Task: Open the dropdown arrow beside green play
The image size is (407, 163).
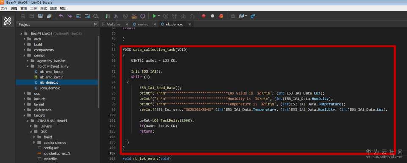Action: pyautogui.click(x=159, y=16)
